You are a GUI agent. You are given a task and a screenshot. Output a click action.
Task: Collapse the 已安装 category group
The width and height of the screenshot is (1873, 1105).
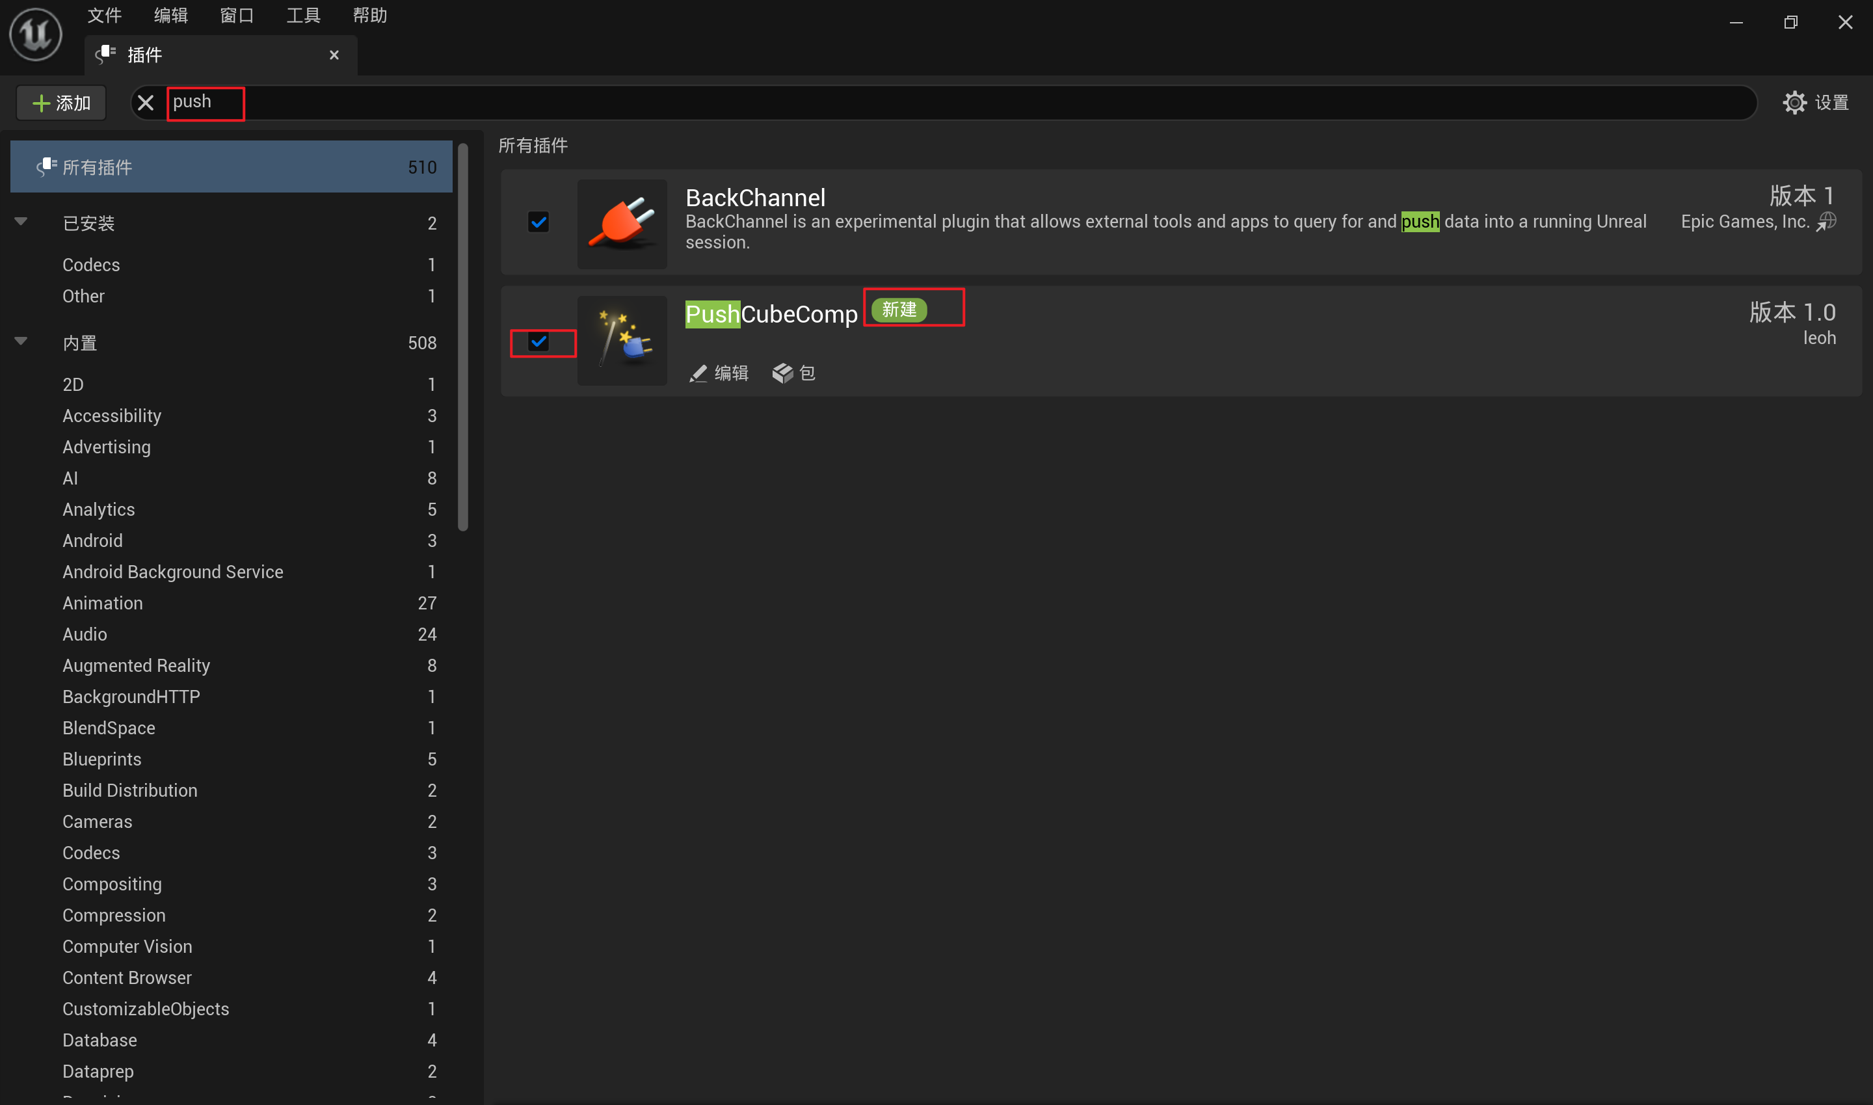pos(21,222)
